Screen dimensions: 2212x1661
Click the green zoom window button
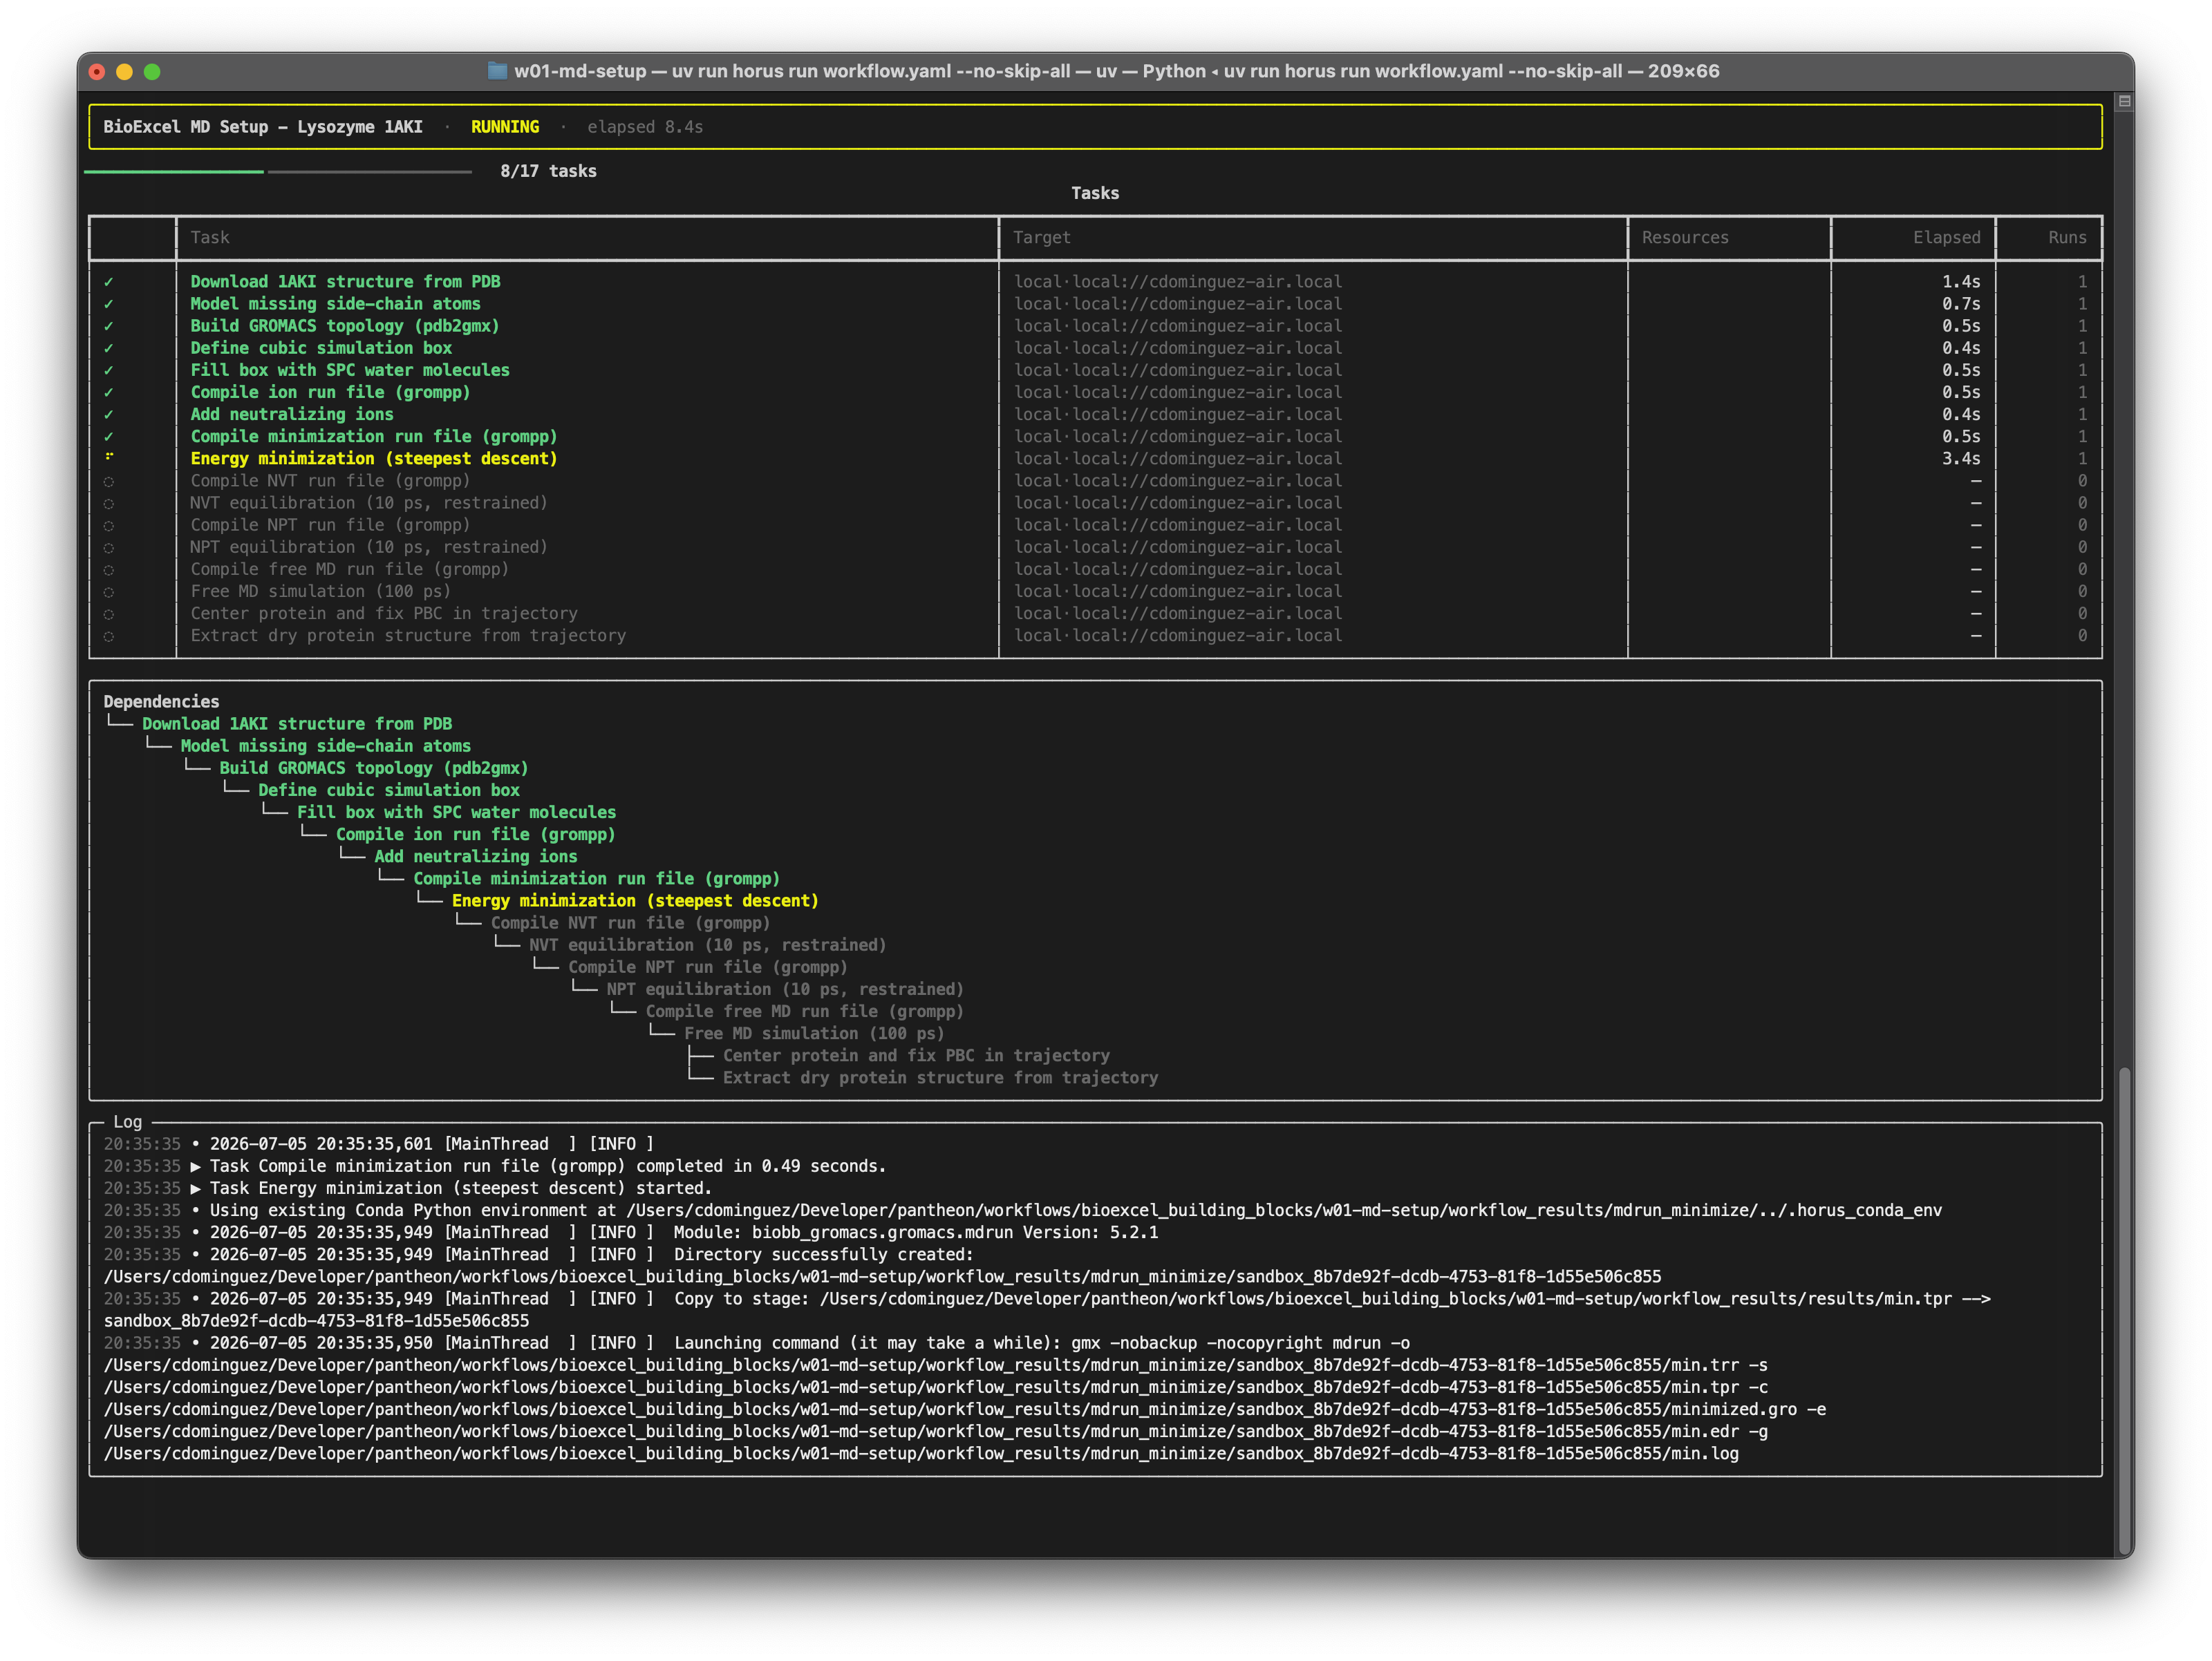pos(152,71)
